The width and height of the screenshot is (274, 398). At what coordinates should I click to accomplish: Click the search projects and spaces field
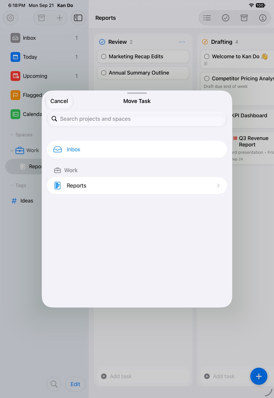coord(137,119)
